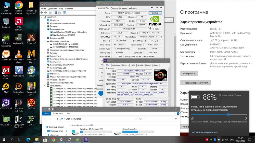Launch Far Cry 6 desktop icon
This screenshot has width=255, height=143.
[x=31, y=104]
